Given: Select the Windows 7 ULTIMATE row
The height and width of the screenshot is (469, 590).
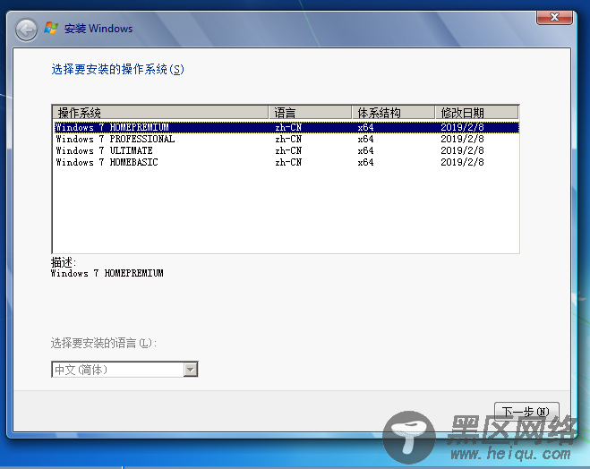Looking at the screenshot, I should [x=286, y=150].
